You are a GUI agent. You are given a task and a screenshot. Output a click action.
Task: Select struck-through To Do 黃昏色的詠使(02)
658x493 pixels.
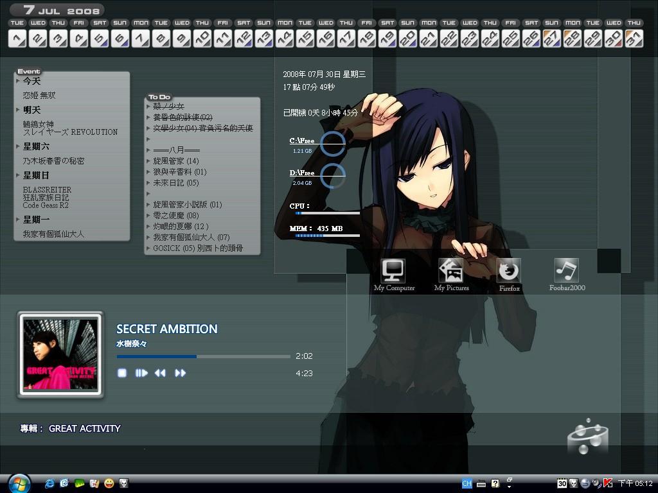point(182,117)
